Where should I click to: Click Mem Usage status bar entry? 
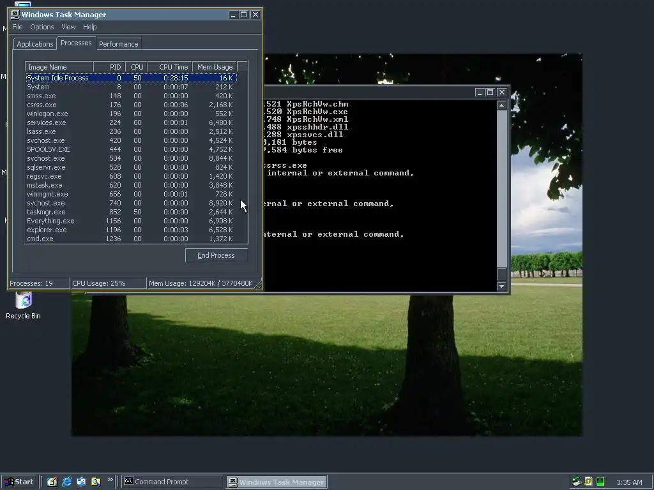coord(200,283)
